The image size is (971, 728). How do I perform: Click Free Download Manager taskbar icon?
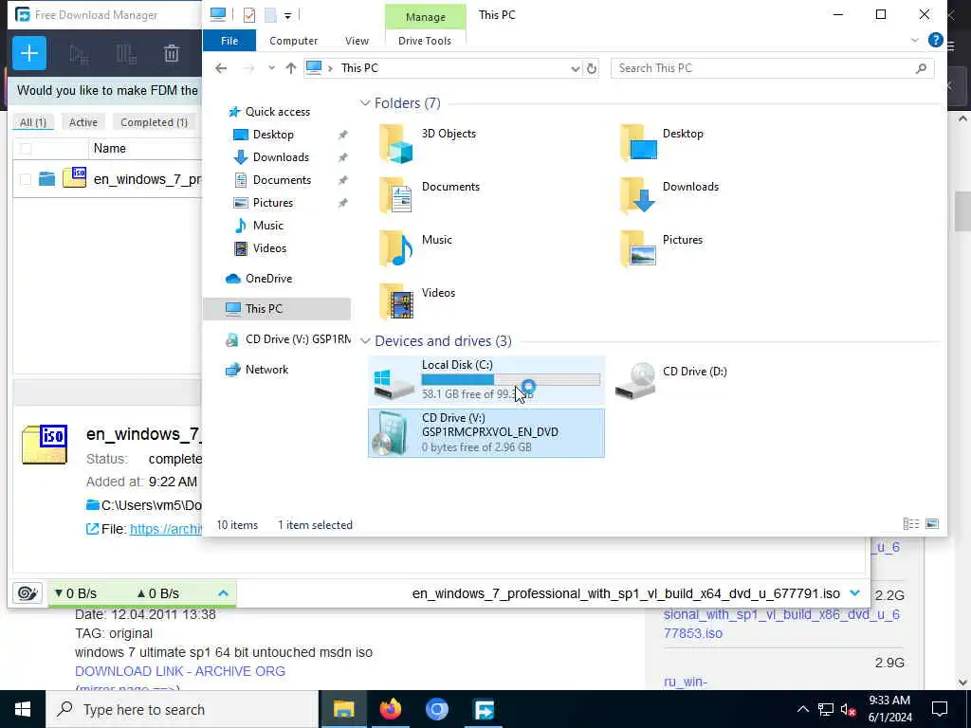click(x=484, y=709)
